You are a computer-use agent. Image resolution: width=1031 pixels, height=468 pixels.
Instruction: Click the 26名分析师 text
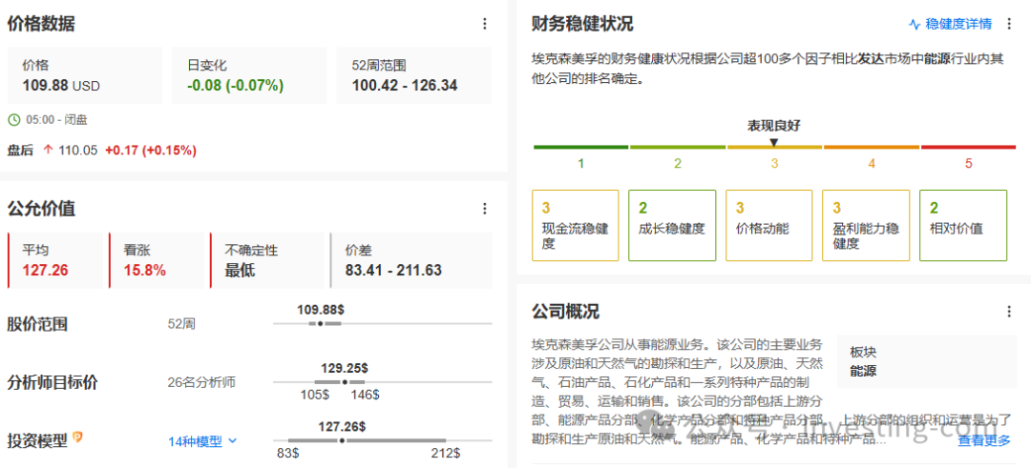pos(201,382)
